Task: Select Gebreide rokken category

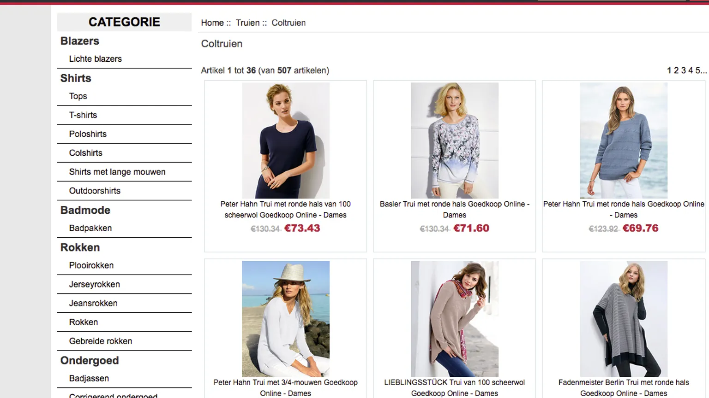Action: (101, 341)
